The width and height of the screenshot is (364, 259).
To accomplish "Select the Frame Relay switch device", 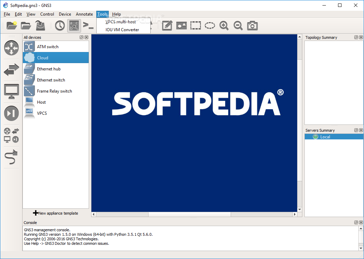I will (56, 91).
